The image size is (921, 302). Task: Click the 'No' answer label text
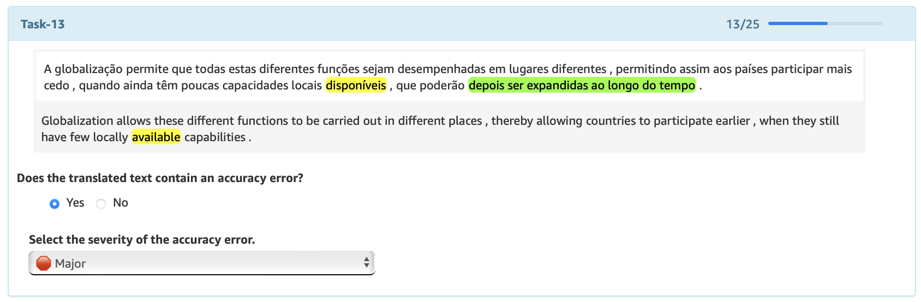[x=121, y=203]
